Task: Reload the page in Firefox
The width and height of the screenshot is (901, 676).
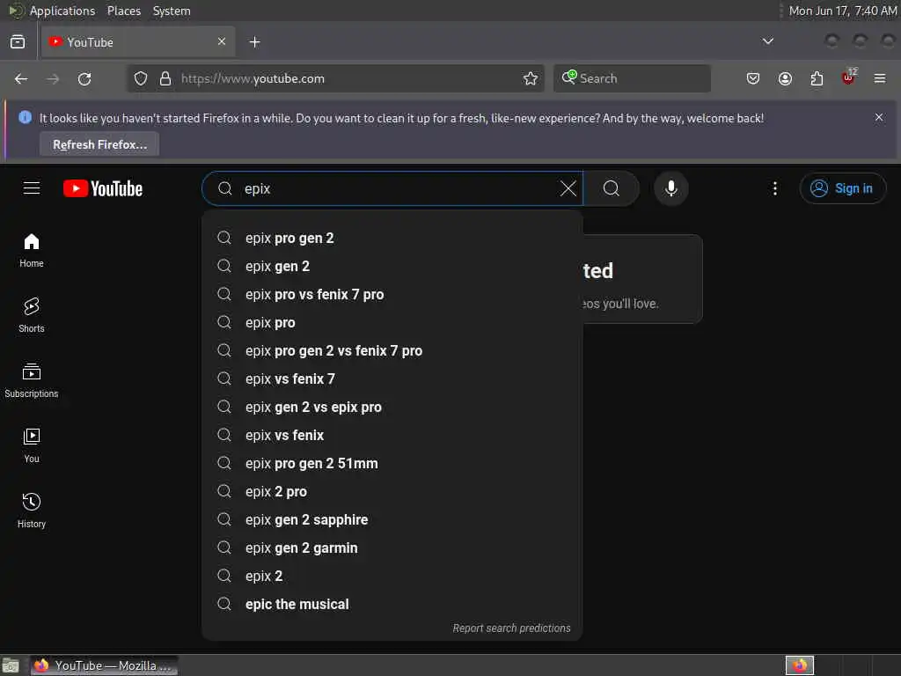Action: point(84,78)
